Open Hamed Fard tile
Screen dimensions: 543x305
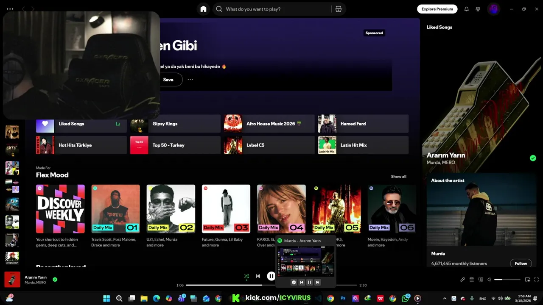(363, 124)
